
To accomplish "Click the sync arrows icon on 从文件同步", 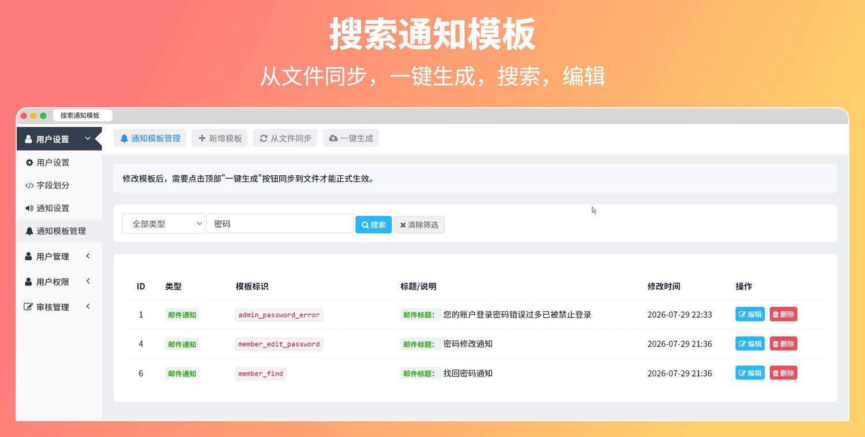I will 264,138.
